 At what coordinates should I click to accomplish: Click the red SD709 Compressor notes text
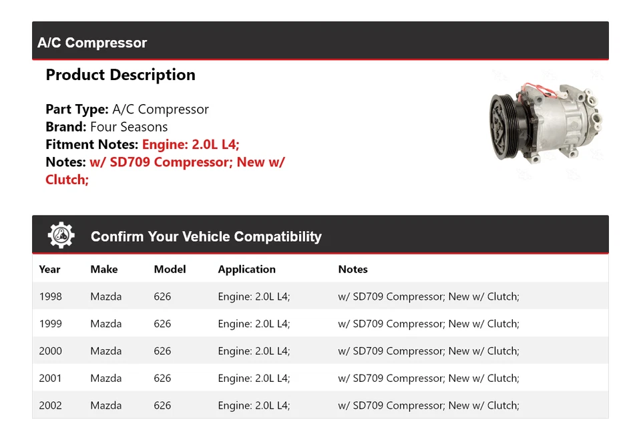(x=187, y=162)
